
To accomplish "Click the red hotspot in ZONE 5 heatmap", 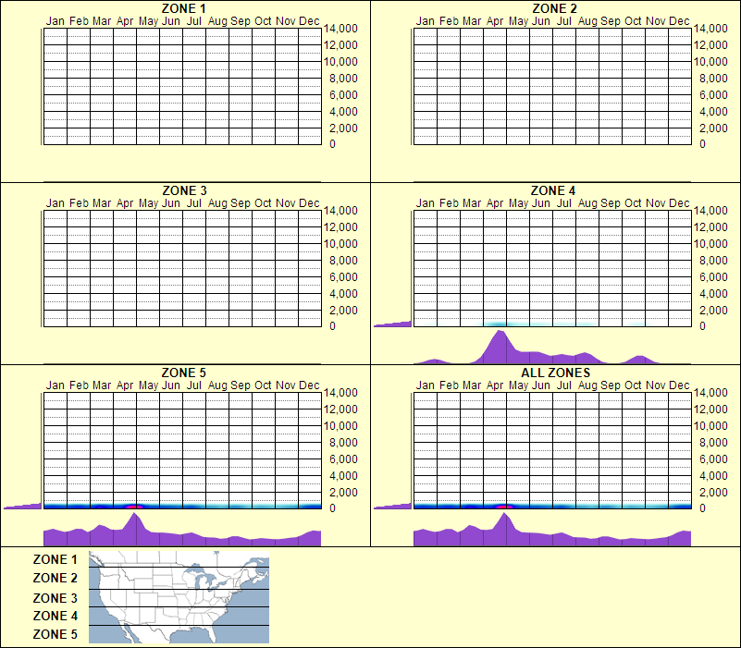I will coord(134,507).
